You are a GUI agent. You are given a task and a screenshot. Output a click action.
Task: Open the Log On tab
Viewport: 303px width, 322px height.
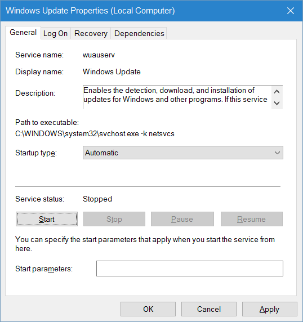[55, 33]
